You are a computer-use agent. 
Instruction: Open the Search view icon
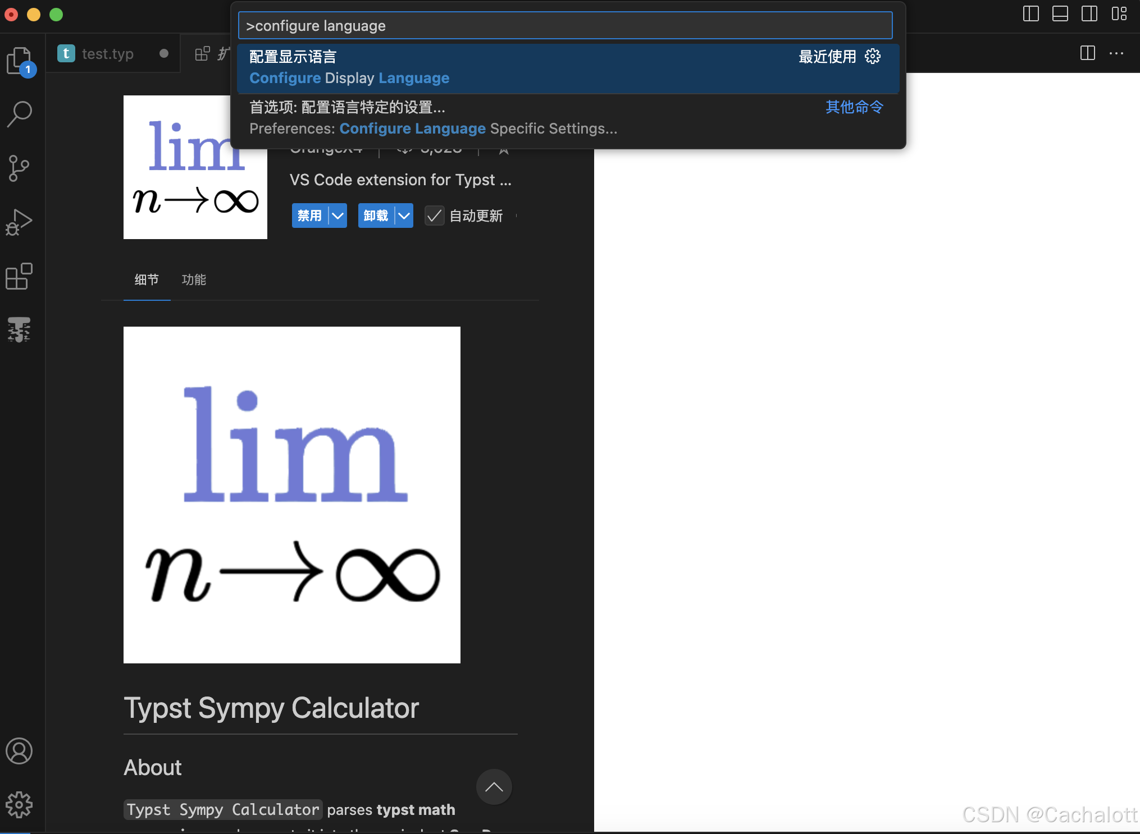coord(19,114)
